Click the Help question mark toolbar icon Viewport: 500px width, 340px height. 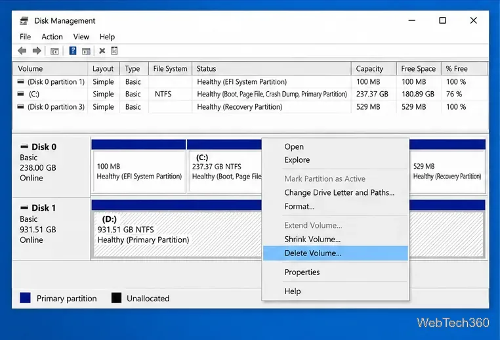pos(73,51)
